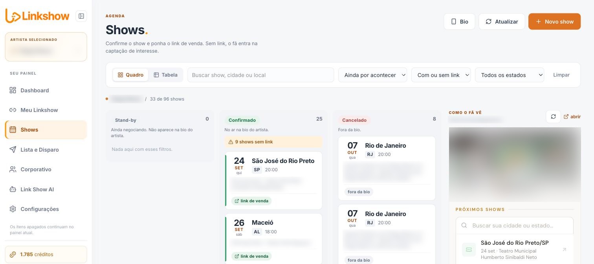Open Lista e Disparo section

pos(46,150)
